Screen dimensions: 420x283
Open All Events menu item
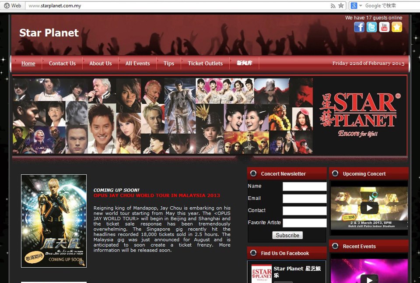point(137,64)
